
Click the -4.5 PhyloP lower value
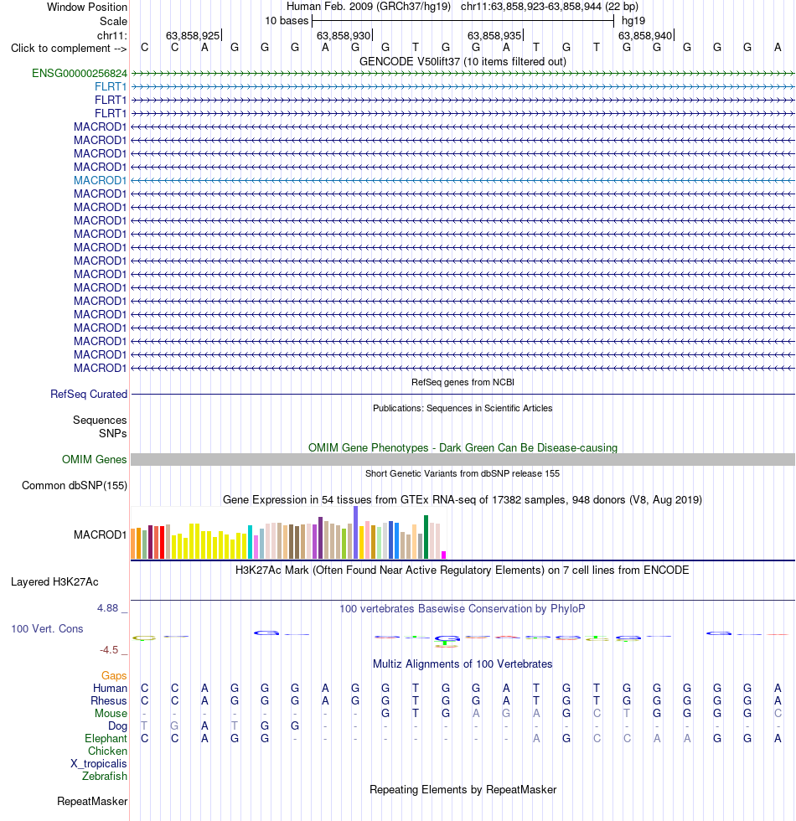[109, 650]
